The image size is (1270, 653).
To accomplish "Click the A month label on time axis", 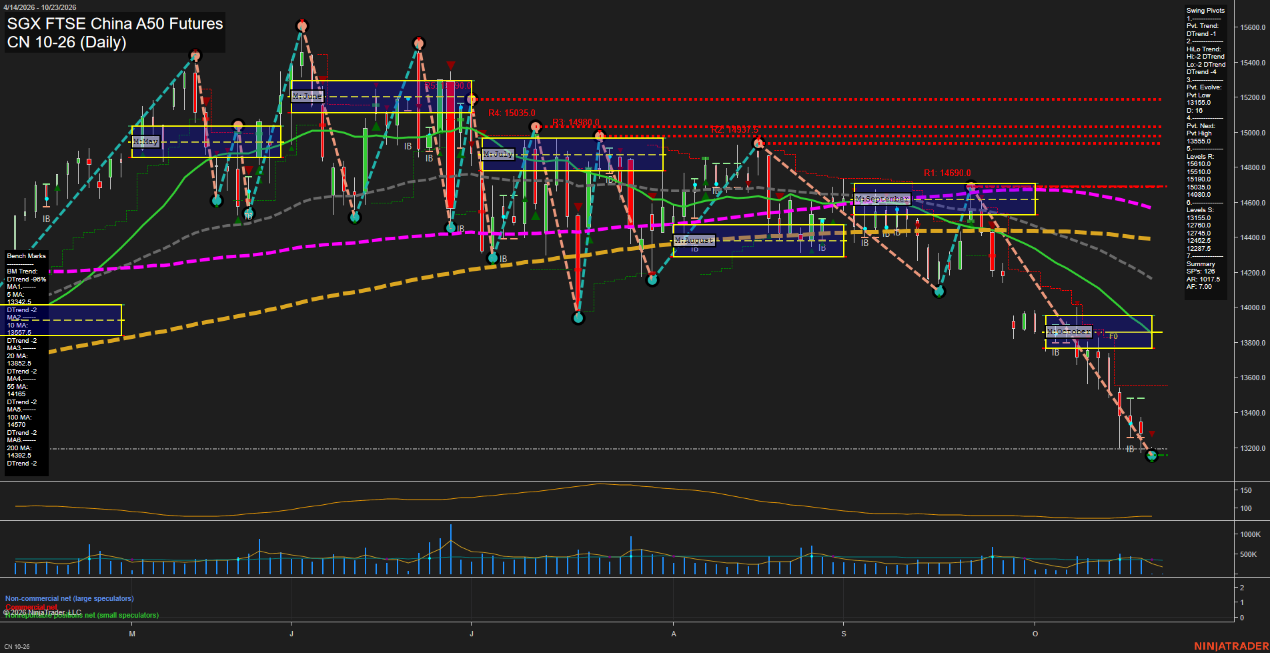I will (674, 634).
